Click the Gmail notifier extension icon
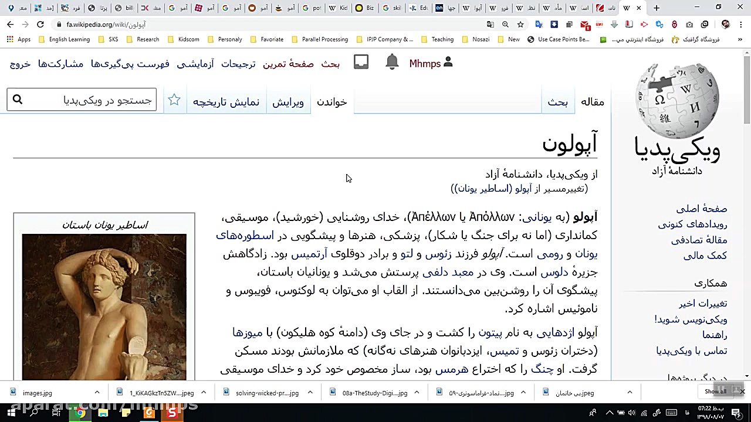Viewport: 751px width, 422px height. pyautogui.click(x=585, y=25)
